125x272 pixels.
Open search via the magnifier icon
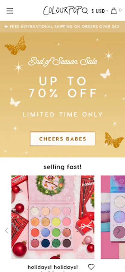(x=85, y=11)
